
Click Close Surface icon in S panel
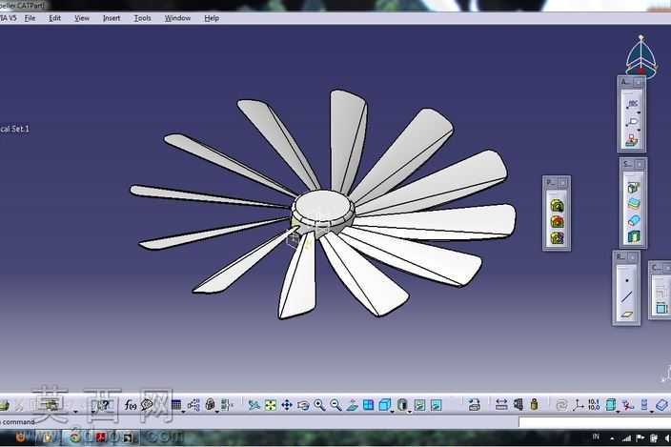coord(633,188)
